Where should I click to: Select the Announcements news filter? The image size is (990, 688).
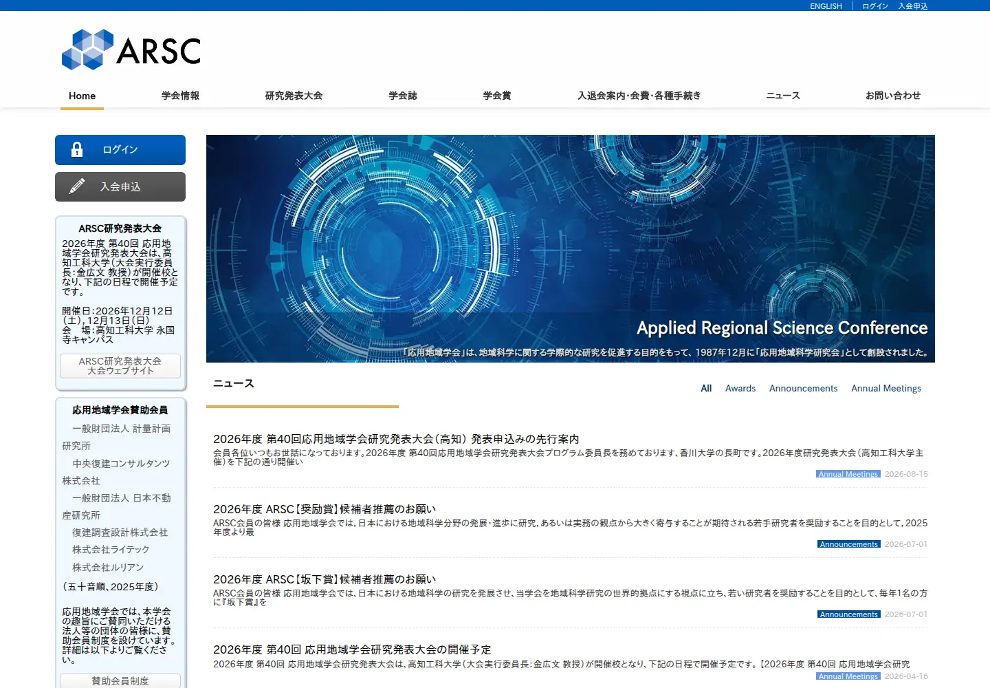pyautogui.click(x=803, y=388)
